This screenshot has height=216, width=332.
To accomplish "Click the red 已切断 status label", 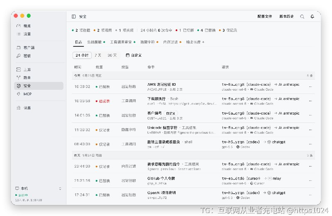I will [x=105, y=101].
